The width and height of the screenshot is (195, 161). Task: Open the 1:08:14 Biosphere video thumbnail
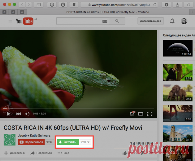coord(178,48)
